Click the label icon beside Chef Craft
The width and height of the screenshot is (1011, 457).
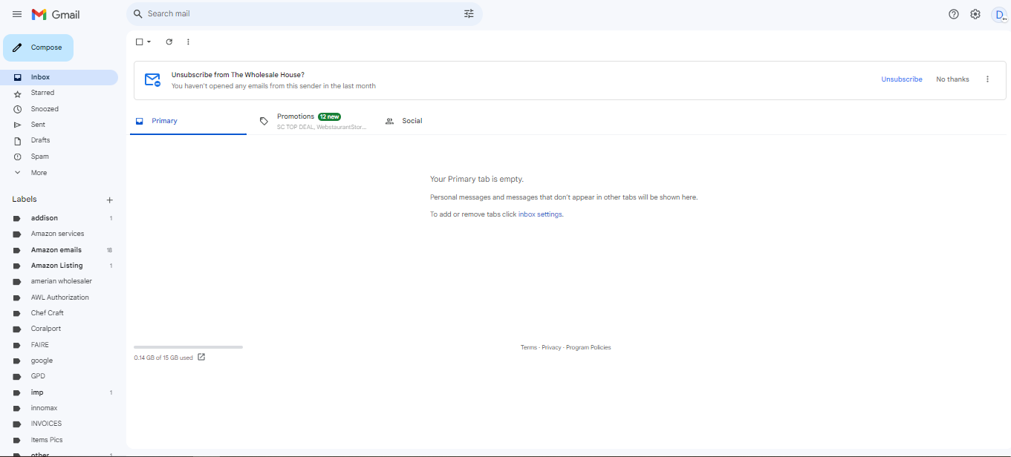pos(17,313)
